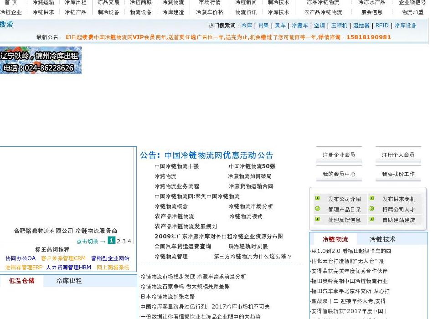Viewport: 433px width, 319px height.
Task: Open 珠海轻轨时刻表 link
Action: click(248, 247)
